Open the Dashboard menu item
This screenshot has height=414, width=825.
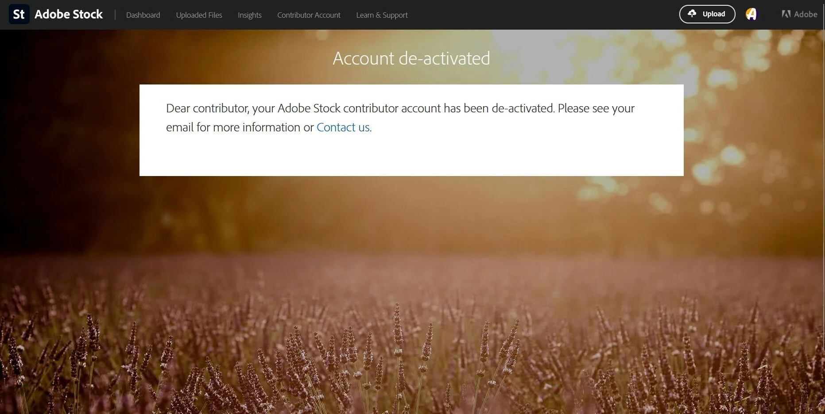click(143, 15)
